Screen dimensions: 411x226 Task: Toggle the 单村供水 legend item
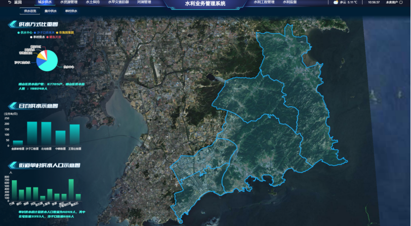coord(38,37)
